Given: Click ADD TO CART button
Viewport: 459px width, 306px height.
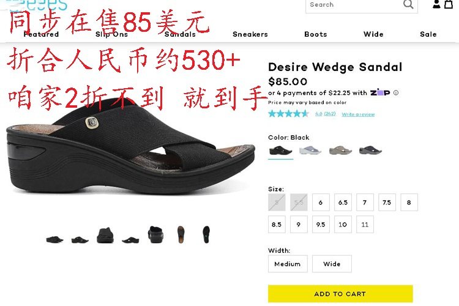Looking at the screenshot, I should coord(340,294).
